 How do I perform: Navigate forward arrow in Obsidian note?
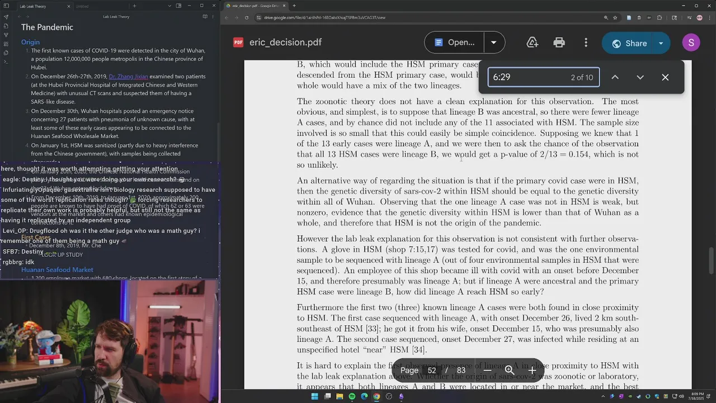coord(26,17)
